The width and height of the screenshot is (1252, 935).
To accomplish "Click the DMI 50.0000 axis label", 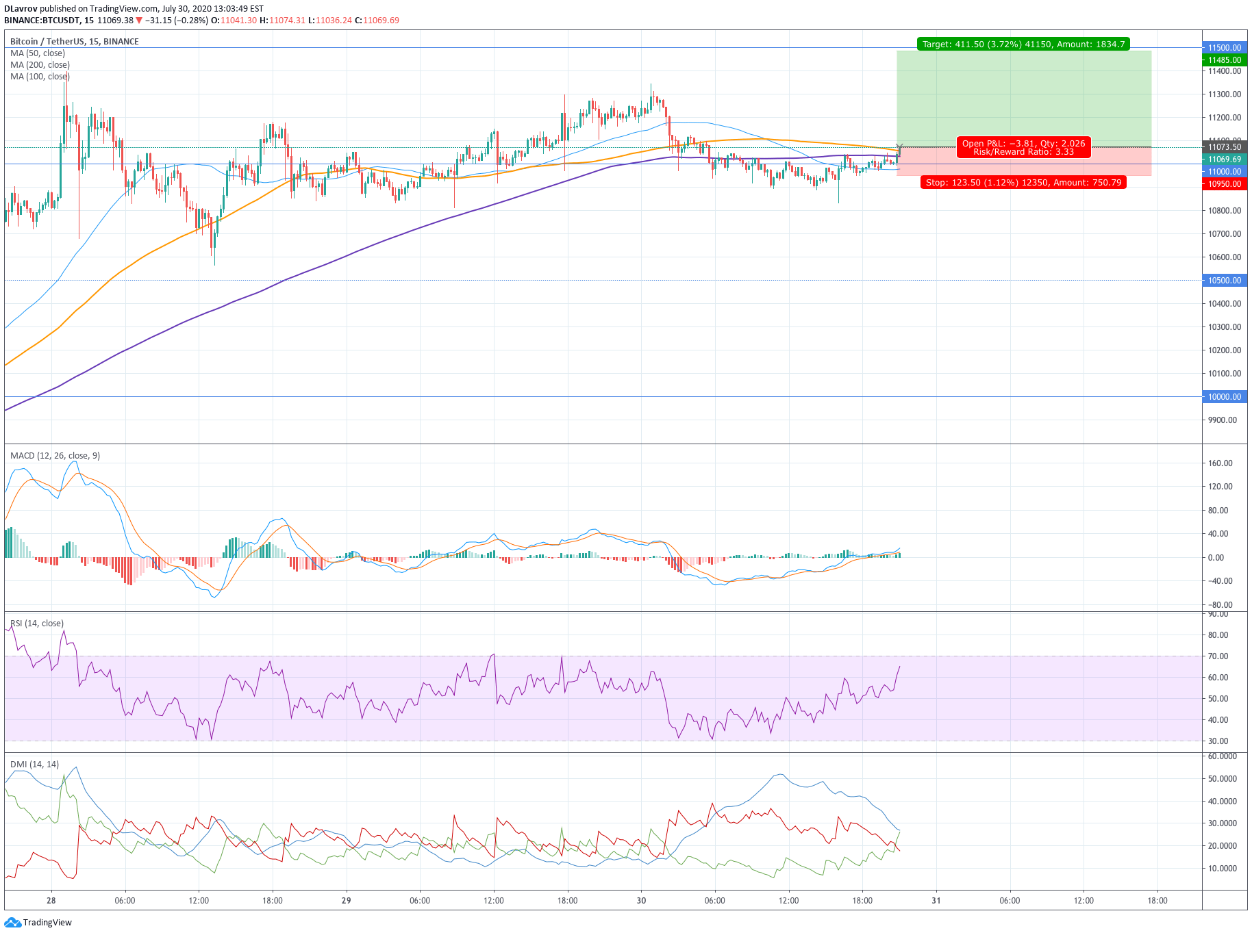I will 1223,779.
